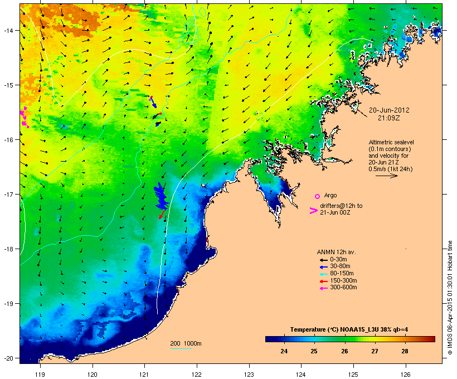This screenshot has width=457, height=379.
Task: Click the IMOS copyright timestamp text
Action: (450, 298)
